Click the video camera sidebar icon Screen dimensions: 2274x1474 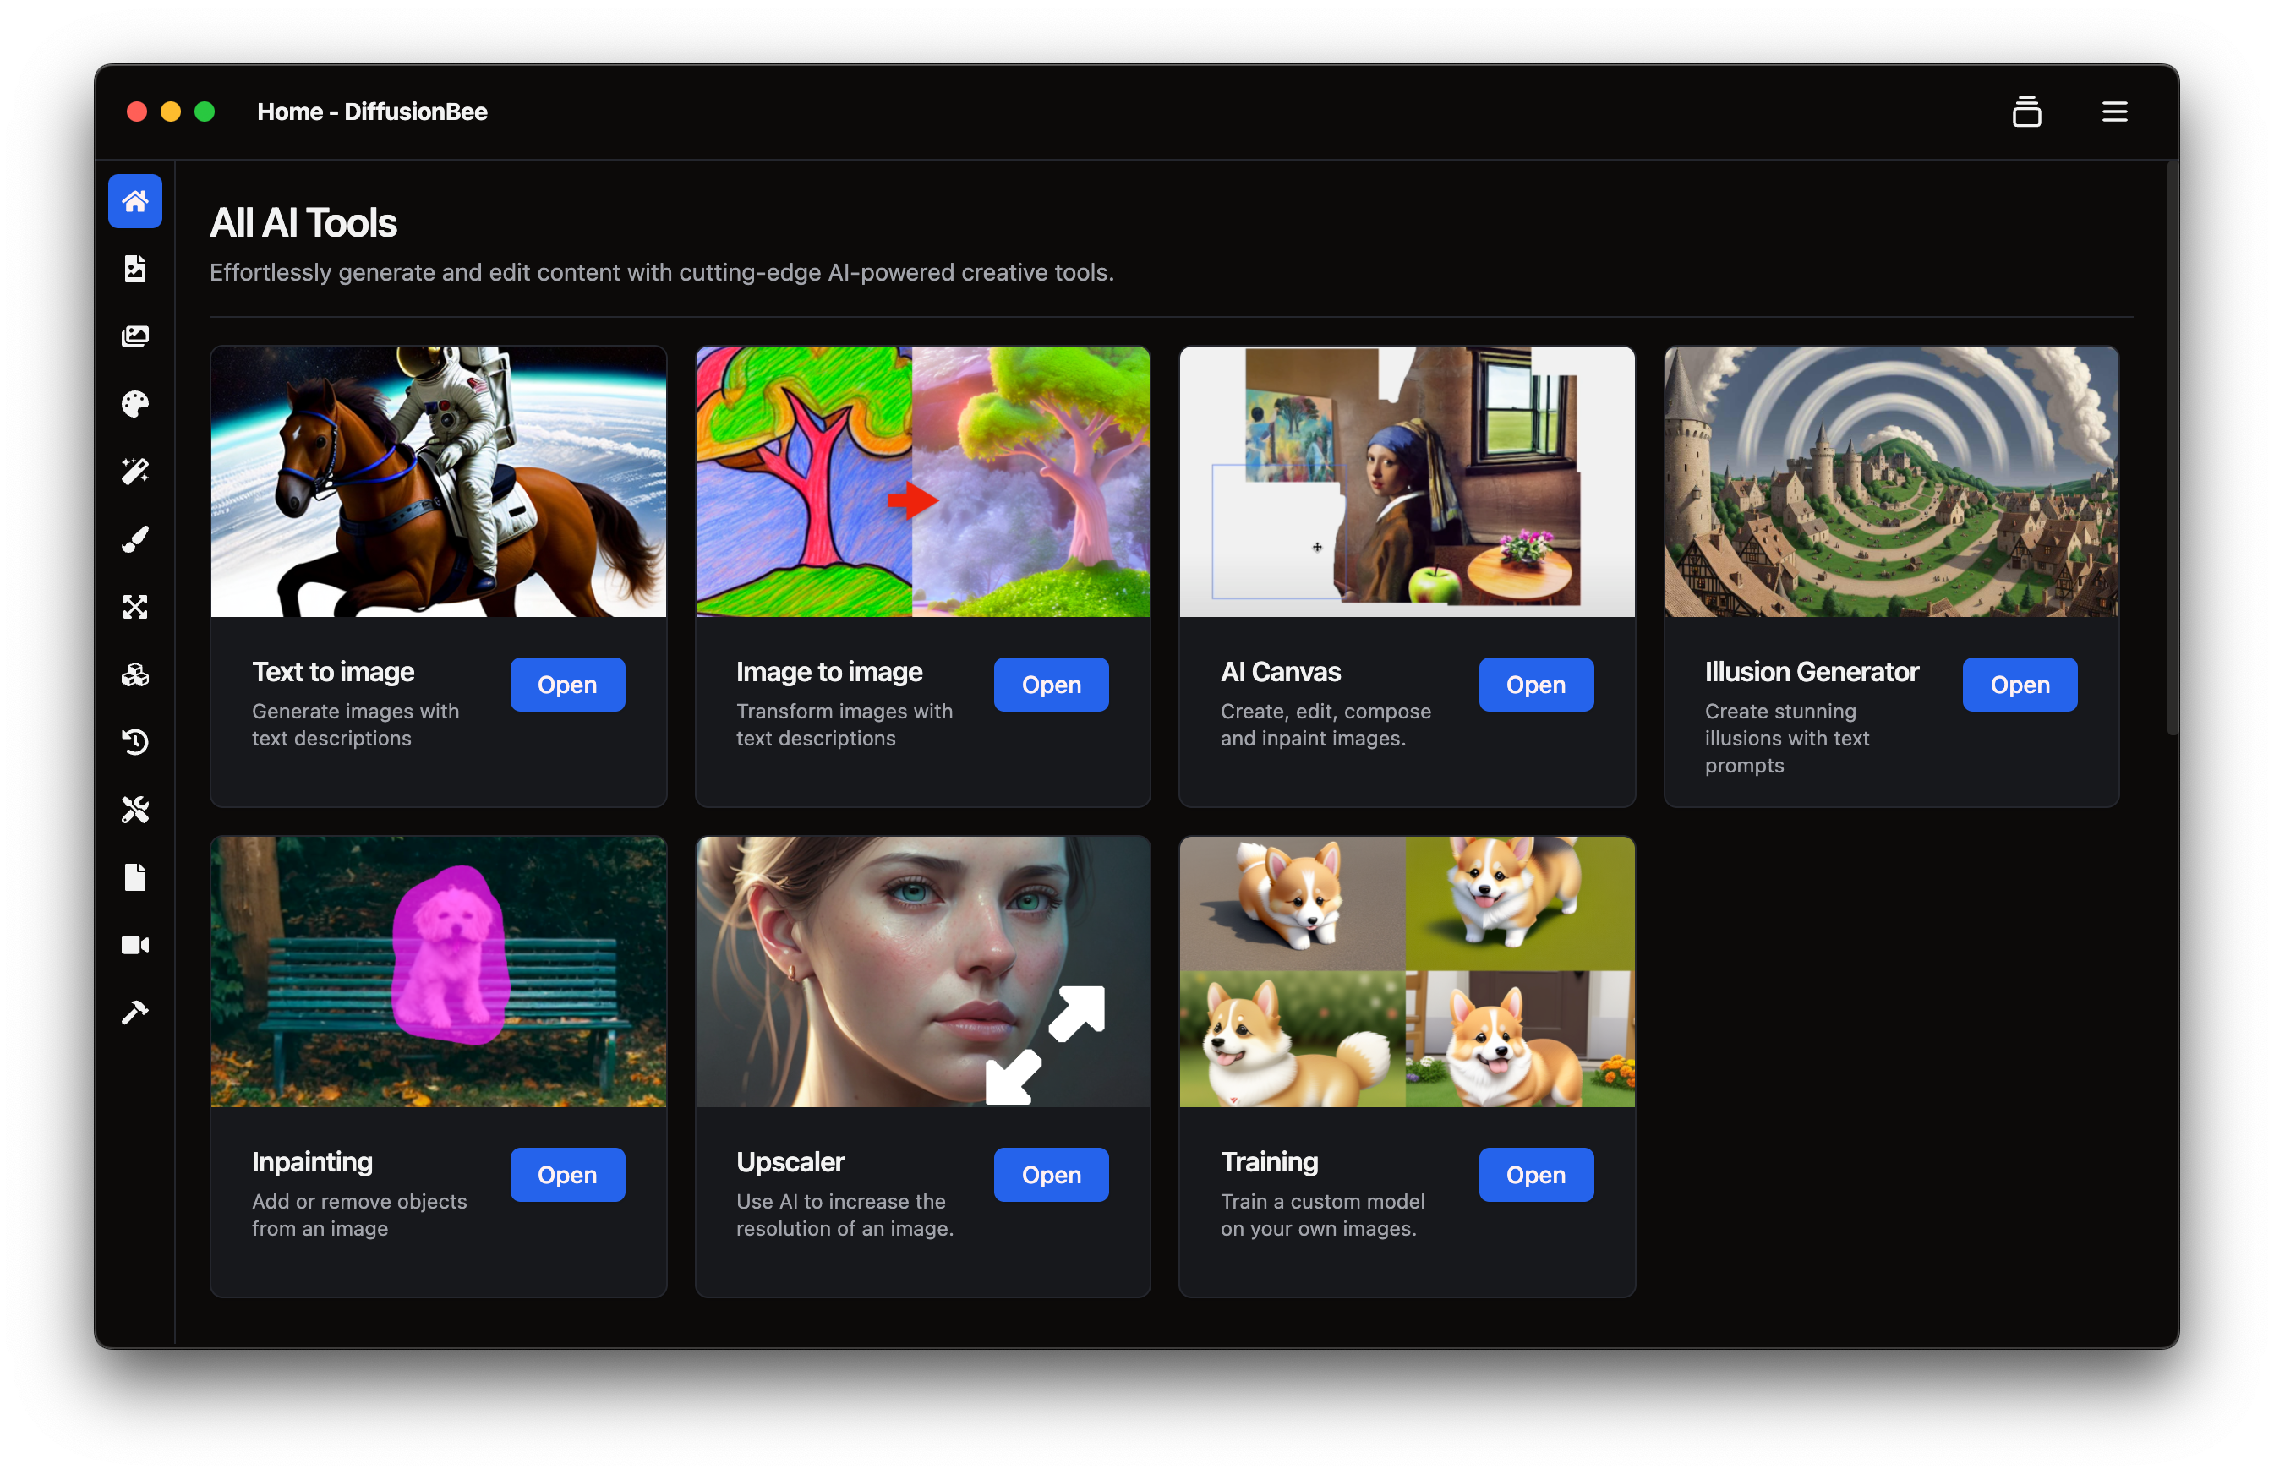134,945
